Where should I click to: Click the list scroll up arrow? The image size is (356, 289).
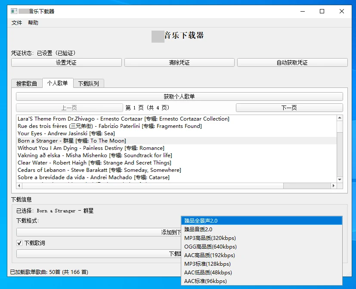point(340,118)
